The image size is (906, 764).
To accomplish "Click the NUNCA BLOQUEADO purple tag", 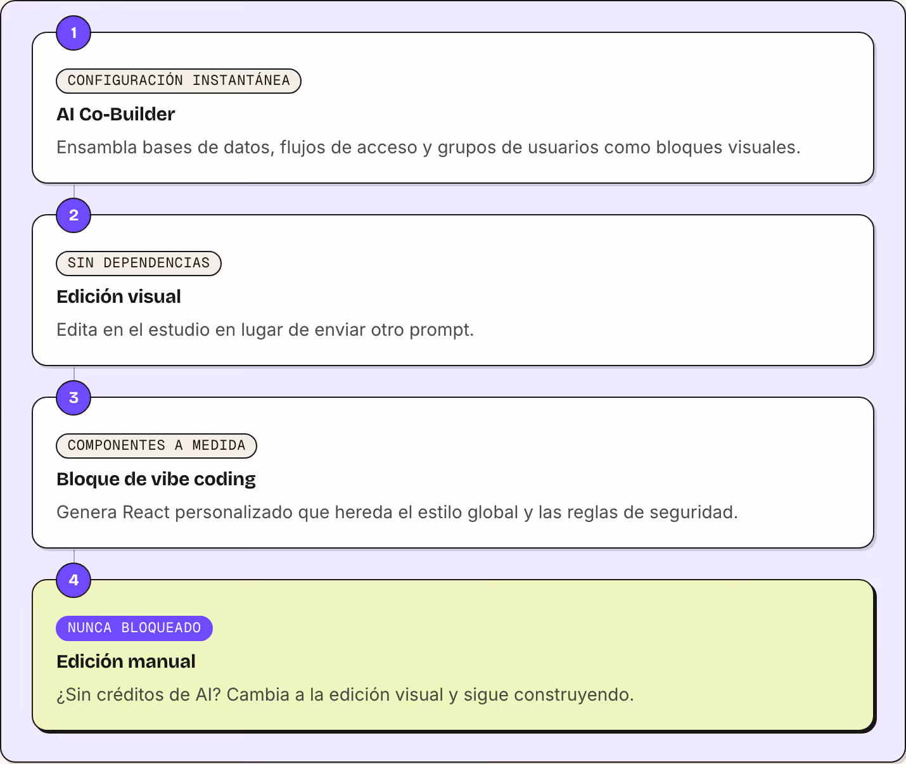I will tap(134, 628).
